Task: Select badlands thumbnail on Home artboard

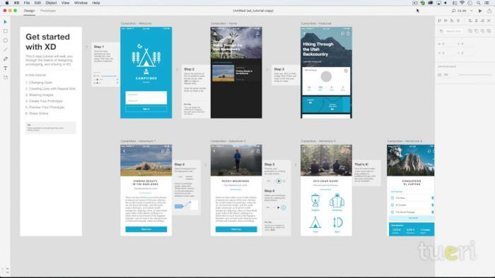Action: [x=223, y=73]
